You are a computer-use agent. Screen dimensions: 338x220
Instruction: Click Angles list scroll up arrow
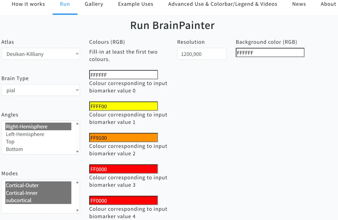[77, 123]
